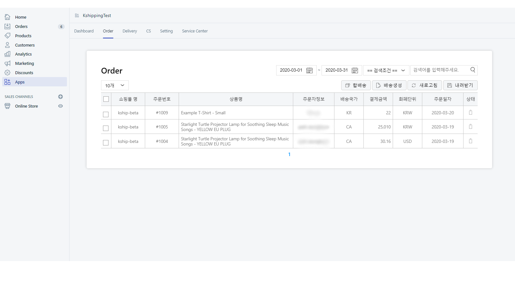This screenshot has width=515, height=289.
Task: Click the KshippingTest app title
Action: tap(97, 15)
